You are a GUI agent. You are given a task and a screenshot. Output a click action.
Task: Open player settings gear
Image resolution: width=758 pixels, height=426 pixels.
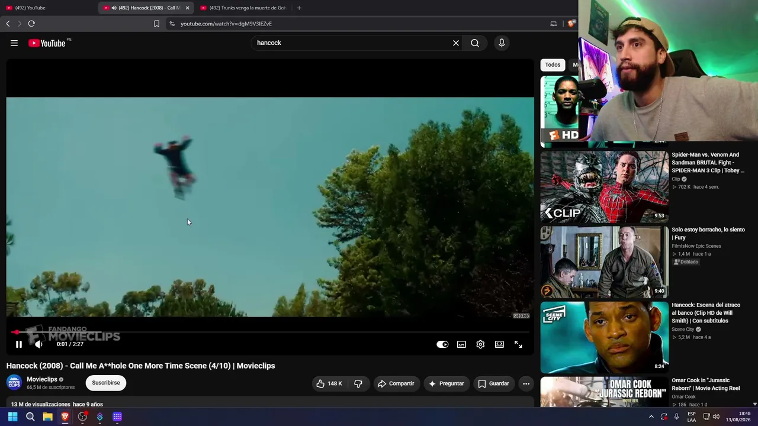480,344
